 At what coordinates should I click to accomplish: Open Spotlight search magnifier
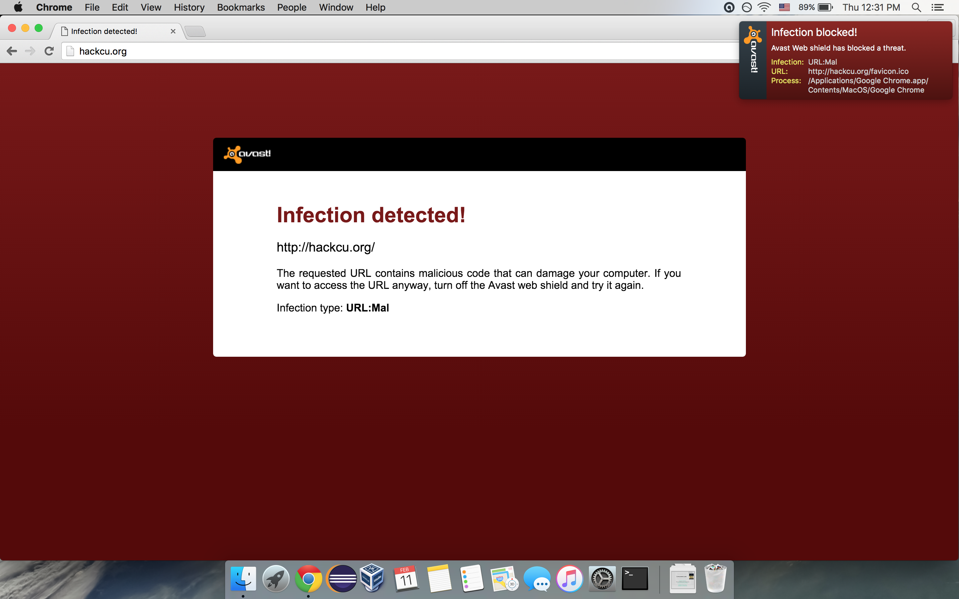point(916,8)
